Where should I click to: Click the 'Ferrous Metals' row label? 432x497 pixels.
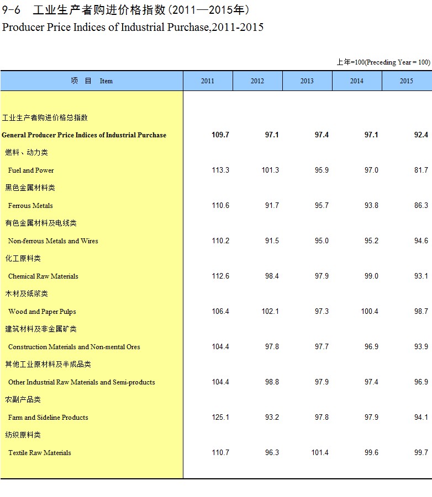[30, 206]
